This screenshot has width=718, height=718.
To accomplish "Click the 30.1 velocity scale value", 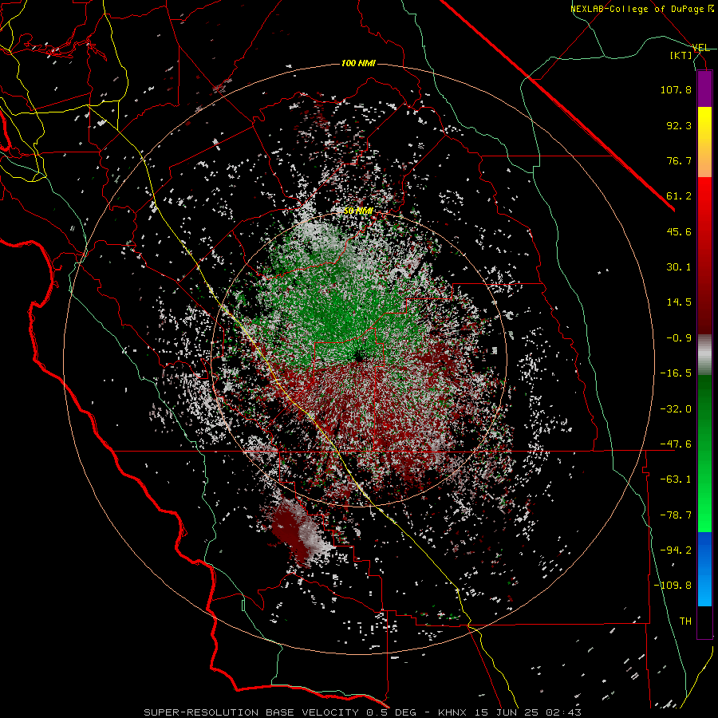I will click(x=679, y=267).
